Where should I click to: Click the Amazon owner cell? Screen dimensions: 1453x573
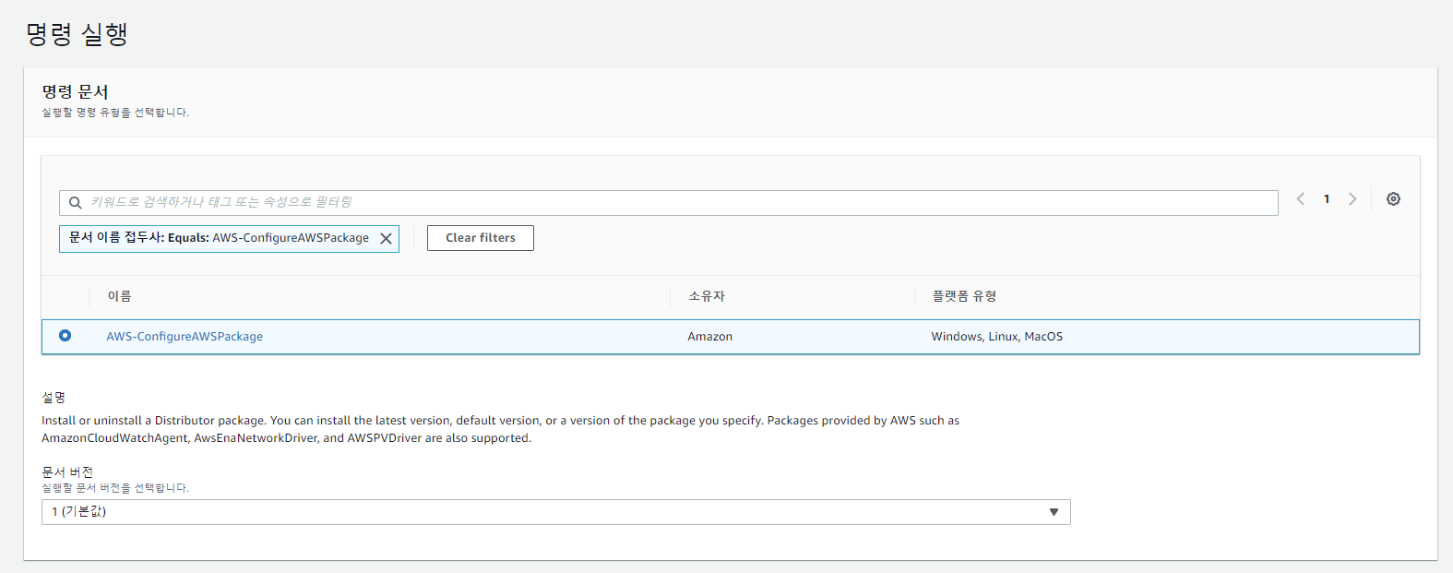pos(710,337)
